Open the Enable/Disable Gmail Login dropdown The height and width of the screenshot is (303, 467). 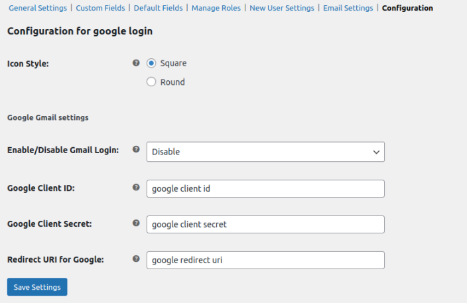(265, 152)
